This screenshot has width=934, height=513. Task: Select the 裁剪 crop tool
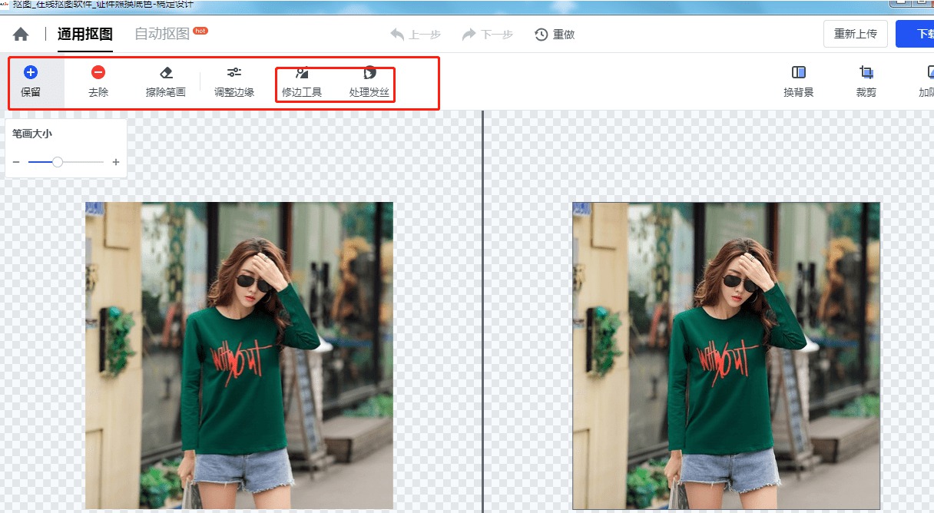click(866, 81)
